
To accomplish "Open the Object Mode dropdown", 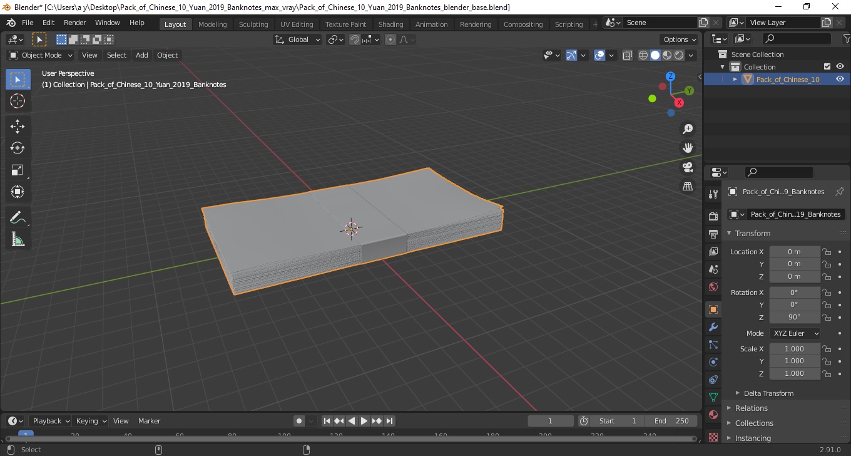I will [41, 55].
